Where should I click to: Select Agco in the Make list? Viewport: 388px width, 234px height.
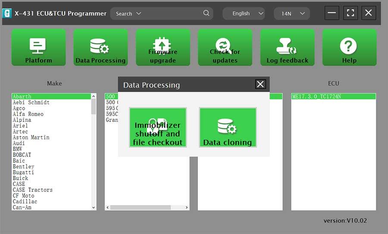[x=51, y=108]
